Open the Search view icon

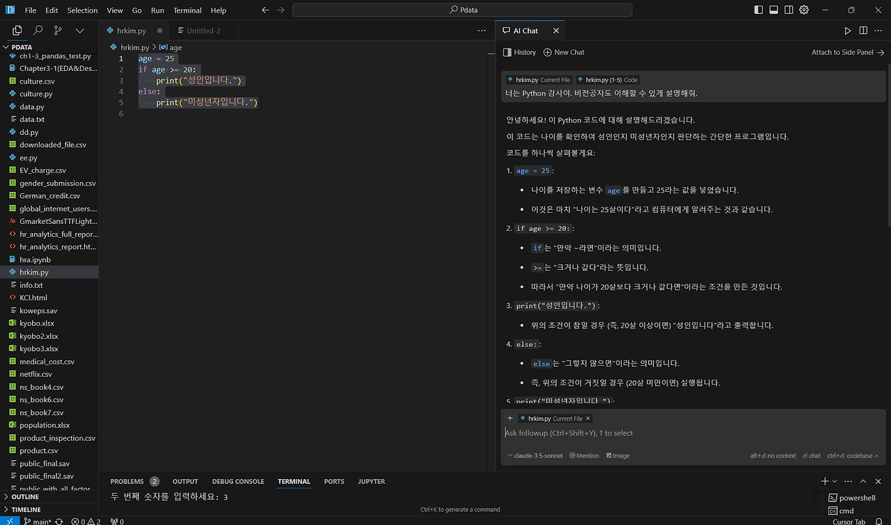[x=38, y=31]
